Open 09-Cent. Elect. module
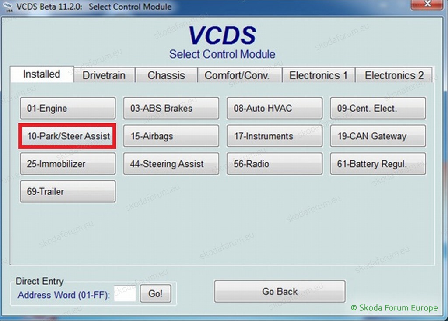Image resolution: width=448 pixels, height=321 pixels. coord(378,108)
